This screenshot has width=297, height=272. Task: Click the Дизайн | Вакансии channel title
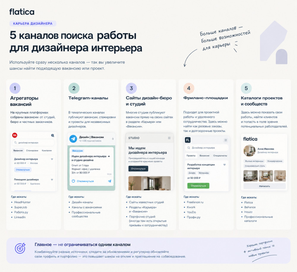click(x=91, y=137)
